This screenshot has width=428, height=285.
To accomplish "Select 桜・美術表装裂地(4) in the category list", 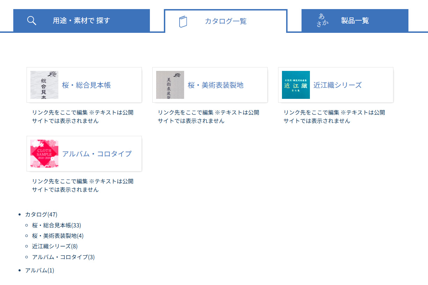I will pyautogui.click(x=58, y=236).
